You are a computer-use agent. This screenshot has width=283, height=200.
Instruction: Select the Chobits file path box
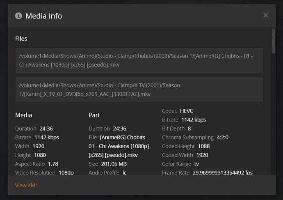click(139, 60)
